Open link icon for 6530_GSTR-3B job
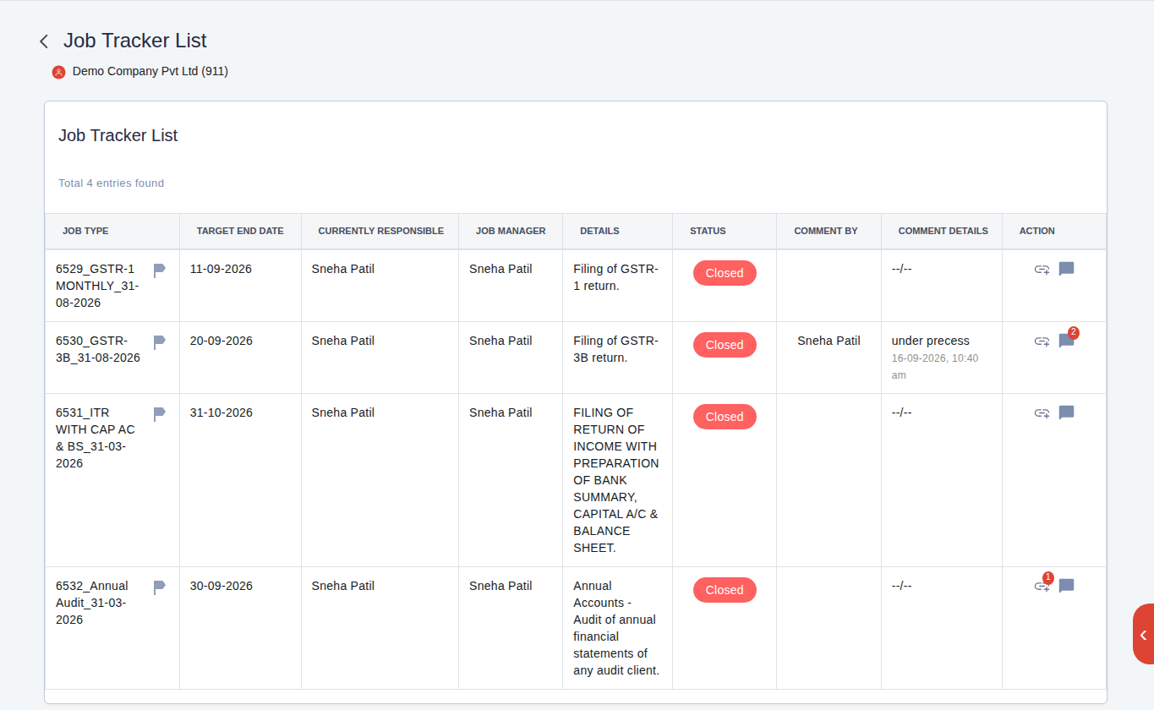Screen dimensions: 1154x710 pyautogui.click(x=1042, y=341)
